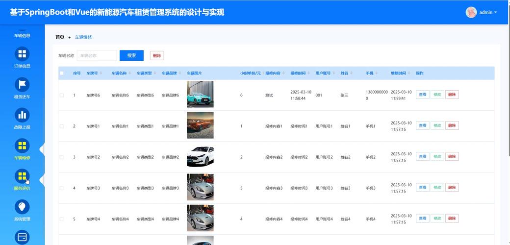Click the 报修内容2 cell
The height and width of the screenshot is (245, 510).
[x=274, y=157]
